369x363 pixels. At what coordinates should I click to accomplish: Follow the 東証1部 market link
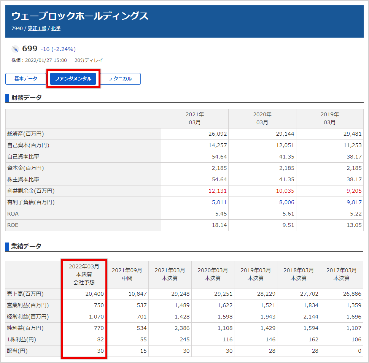[37, 29]
